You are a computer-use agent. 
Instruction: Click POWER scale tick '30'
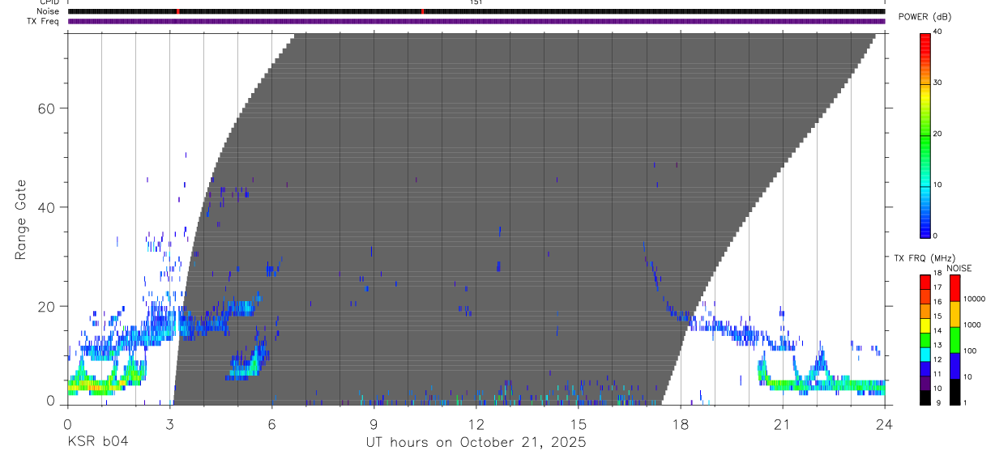[x=937, y=83]
